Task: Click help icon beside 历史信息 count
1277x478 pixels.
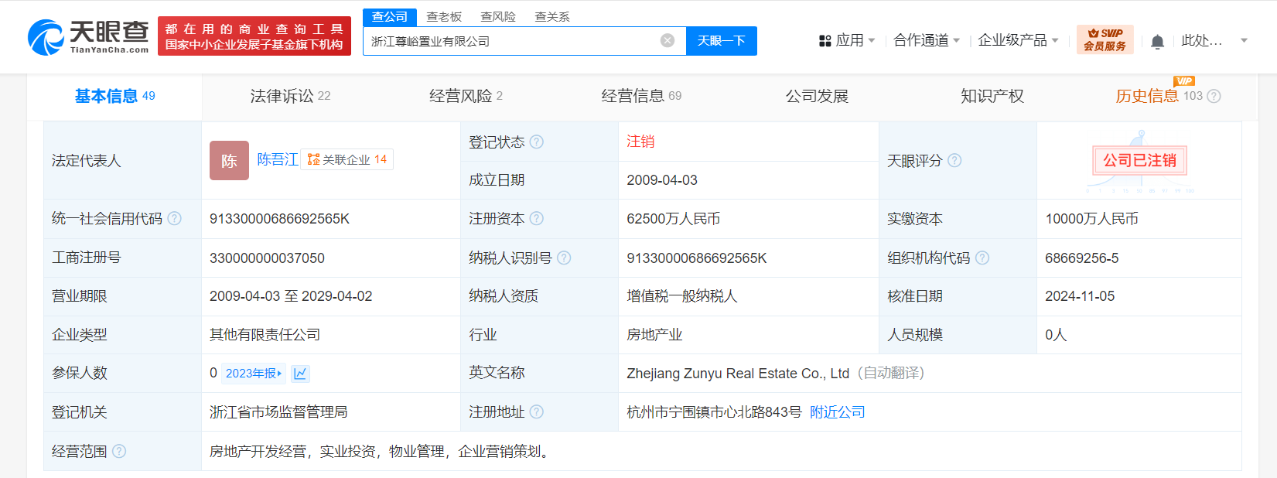Action: click(x=1214, y=96)
